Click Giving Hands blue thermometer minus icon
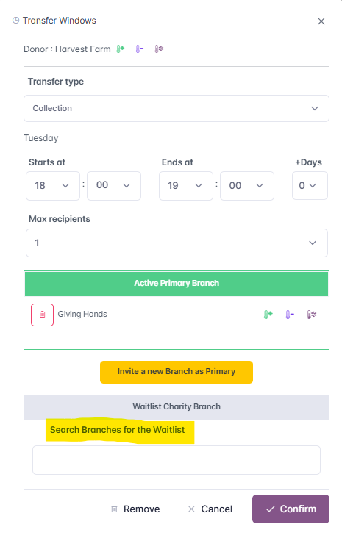 pyautogui.click(x=290, y=315)
